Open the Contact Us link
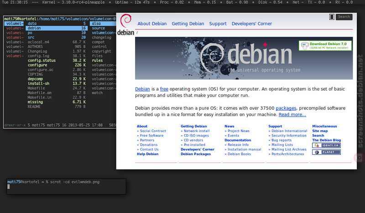The height and width of the screenshot is (213, 365). pos(149,150)
